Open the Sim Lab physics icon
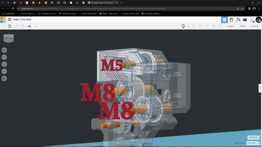This screenshot has width=262, height=147. point(231,20)
